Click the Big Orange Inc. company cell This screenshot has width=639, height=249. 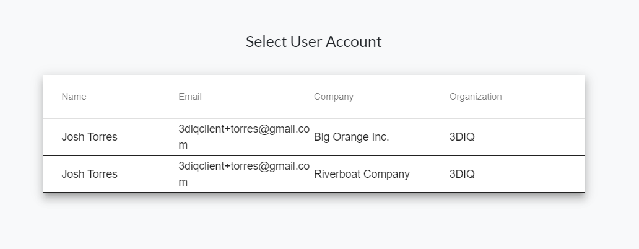point(351,137)
